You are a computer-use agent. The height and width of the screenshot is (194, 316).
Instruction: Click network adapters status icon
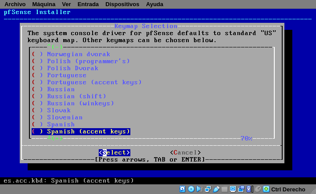point(208,189)
